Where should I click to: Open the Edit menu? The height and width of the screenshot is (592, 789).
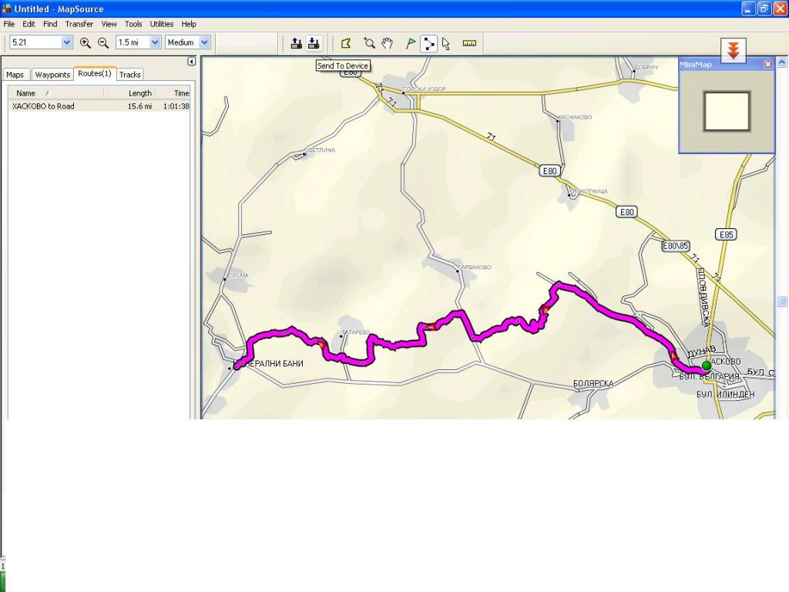point(29,24)
